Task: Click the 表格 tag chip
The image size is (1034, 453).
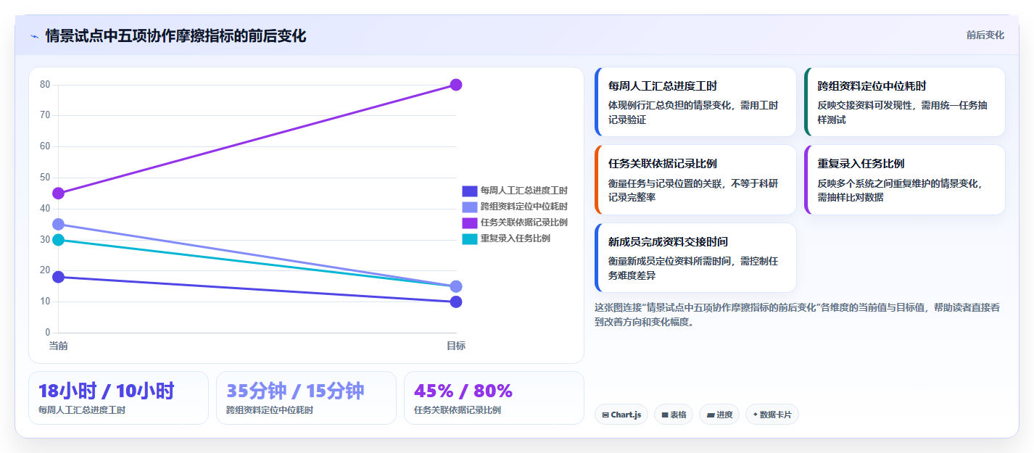Action: 674,415
